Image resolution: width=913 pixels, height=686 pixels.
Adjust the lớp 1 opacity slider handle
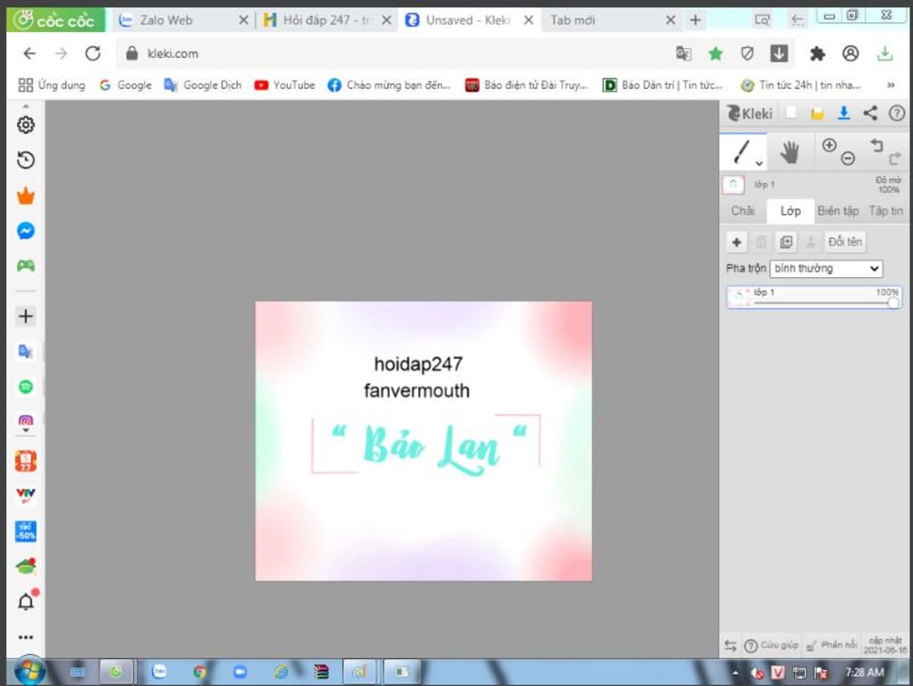pyautogui.click(x=893, y=303)
